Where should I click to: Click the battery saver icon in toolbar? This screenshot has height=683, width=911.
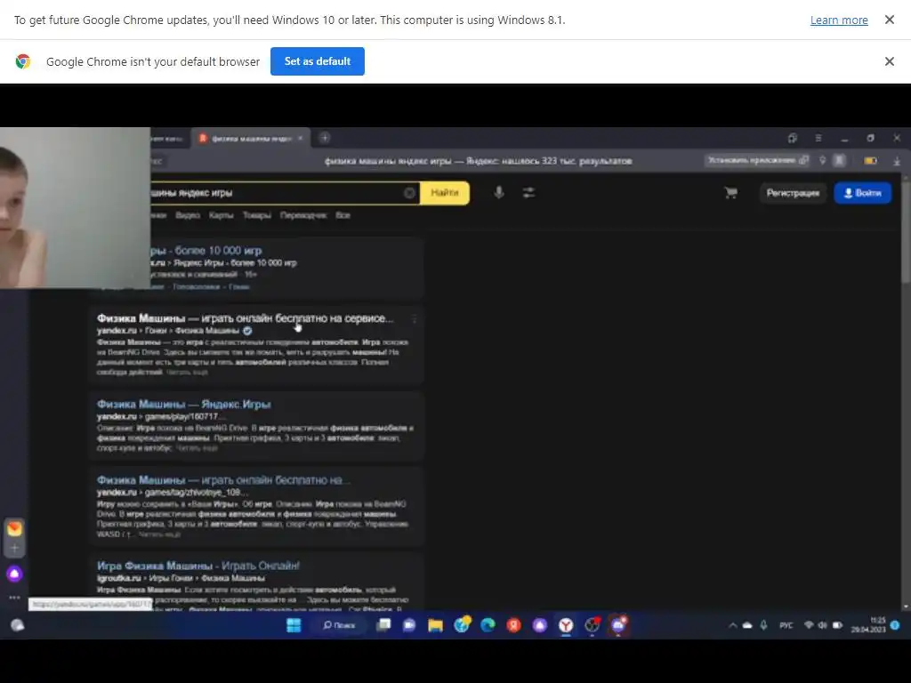[870, 161]
